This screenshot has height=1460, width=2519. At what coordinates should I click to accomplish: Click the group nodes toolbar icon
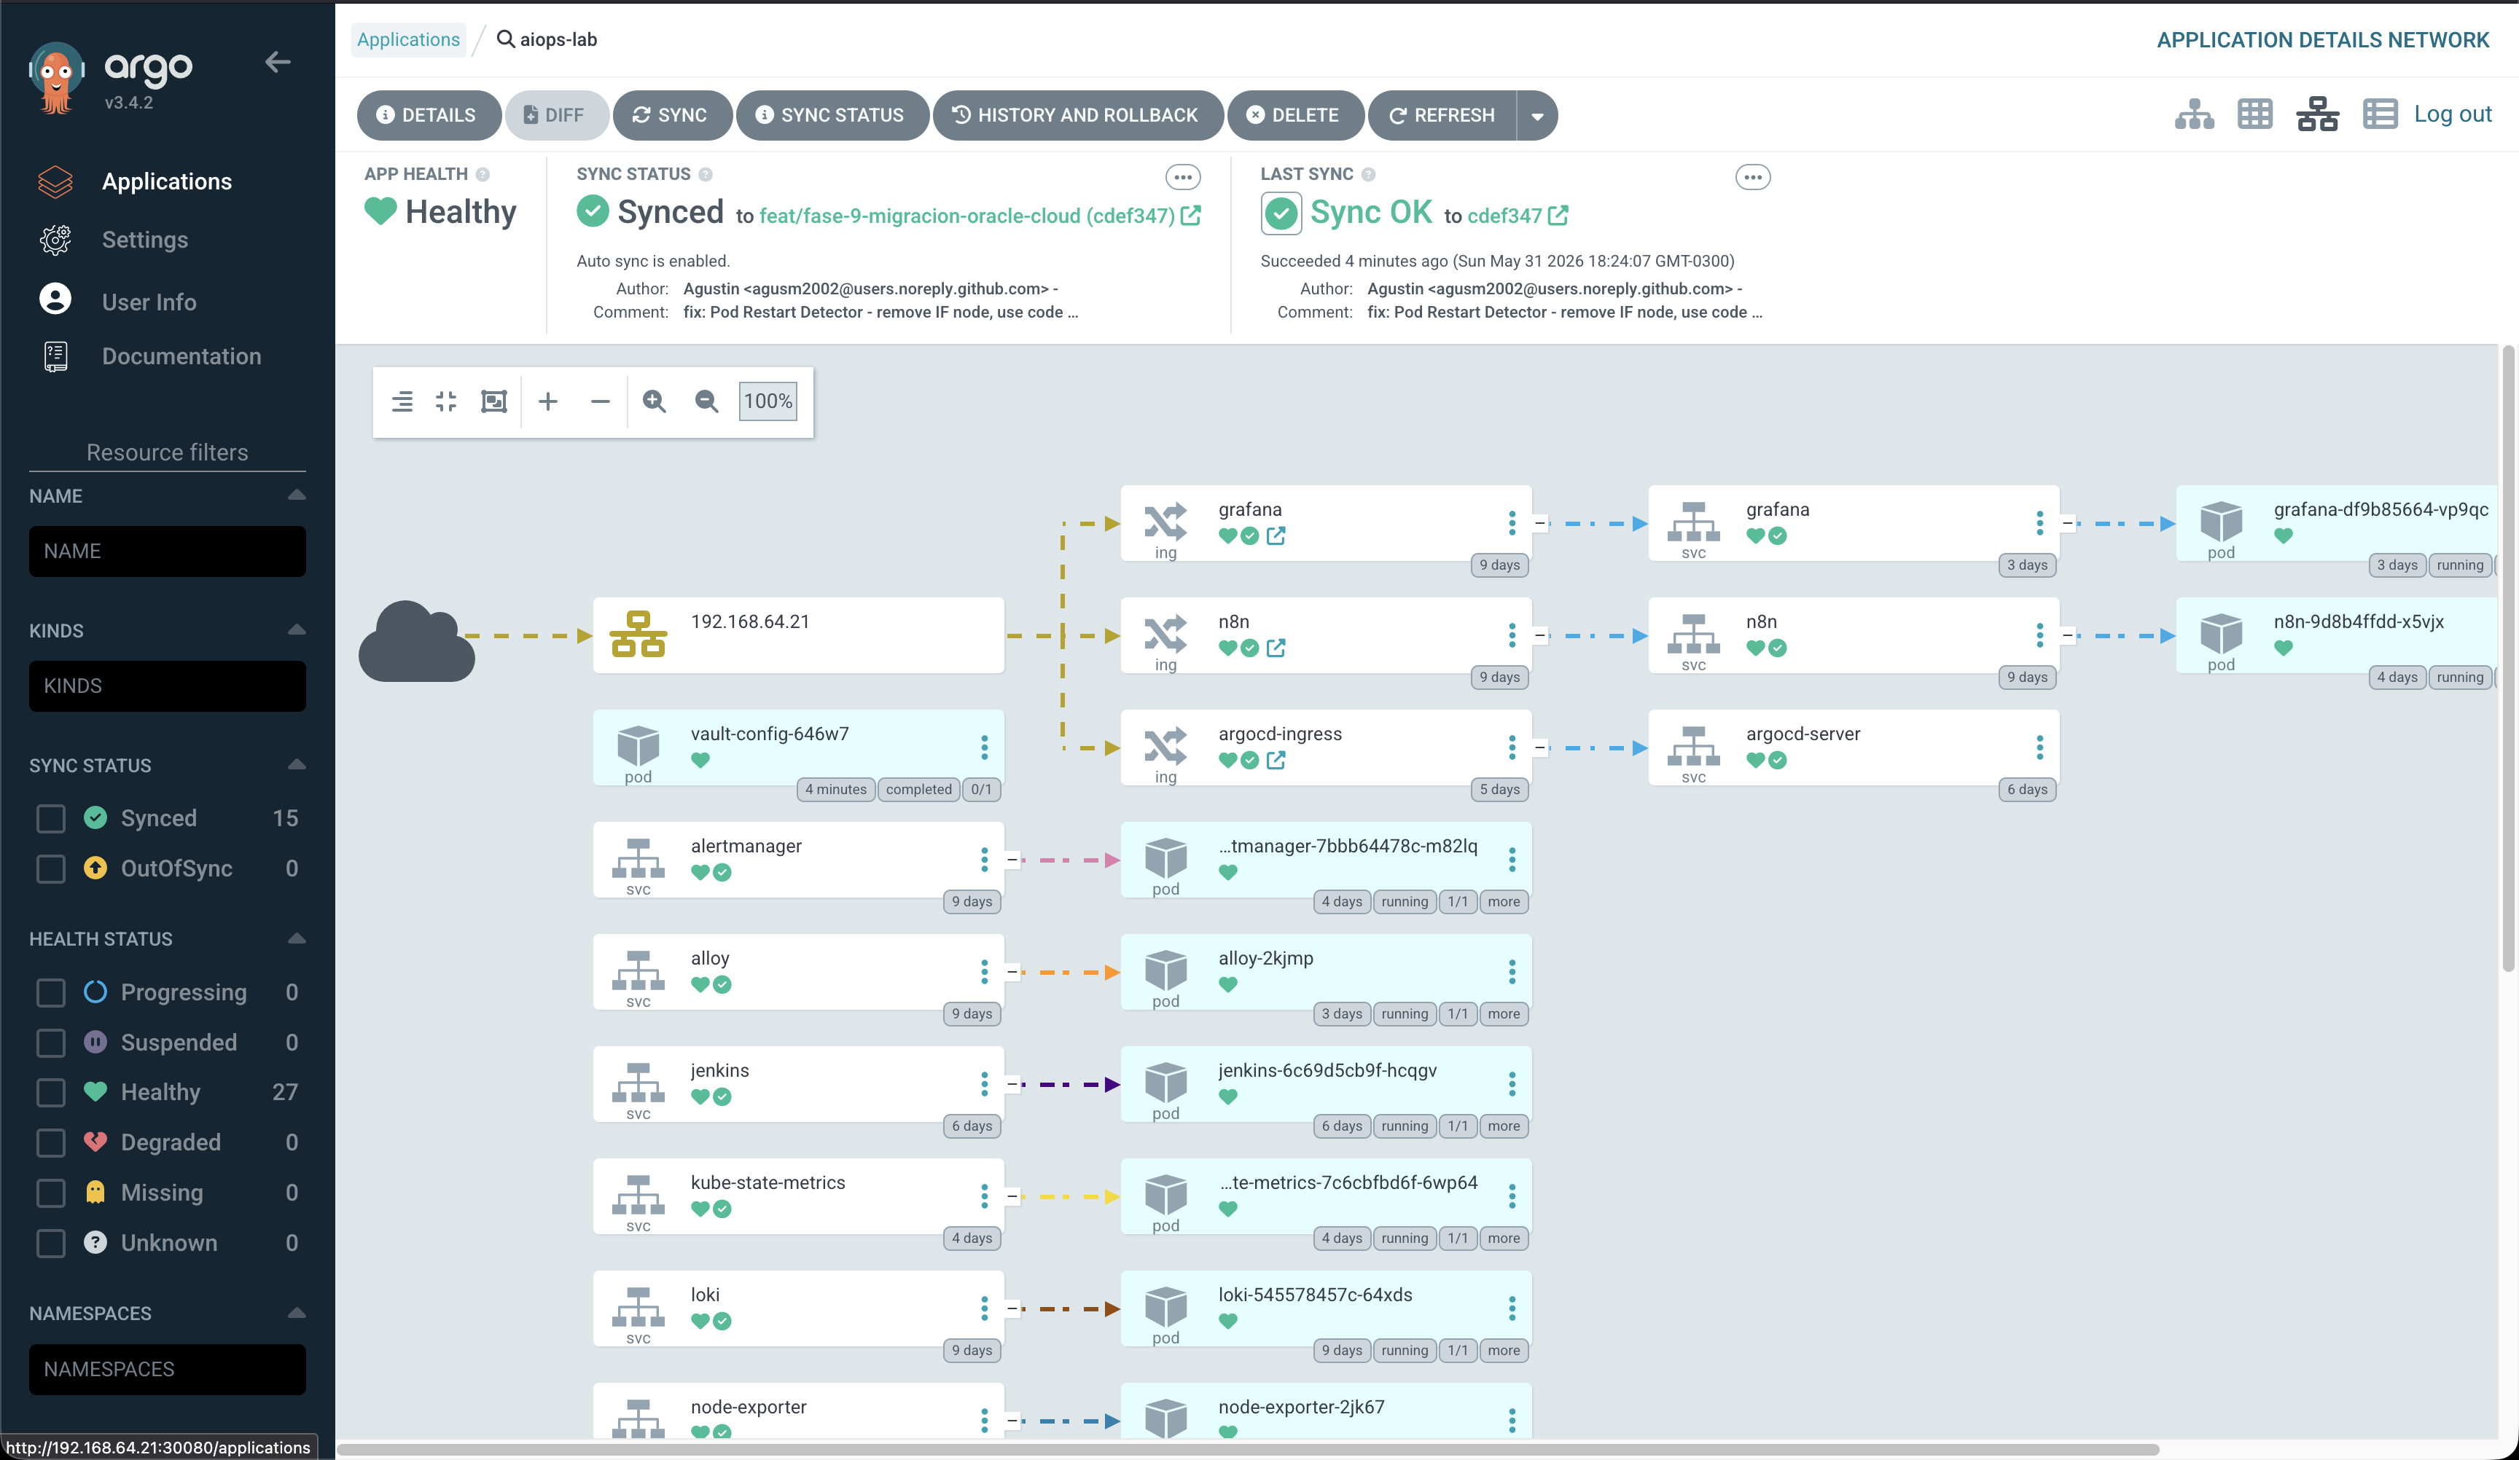402,401
